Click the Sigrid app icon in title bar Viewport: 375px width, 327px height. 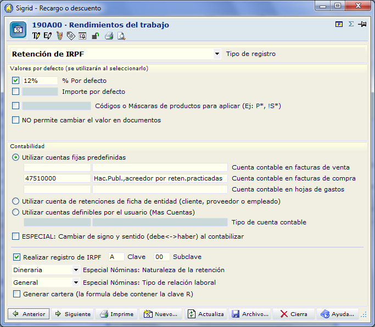[9, 8]
